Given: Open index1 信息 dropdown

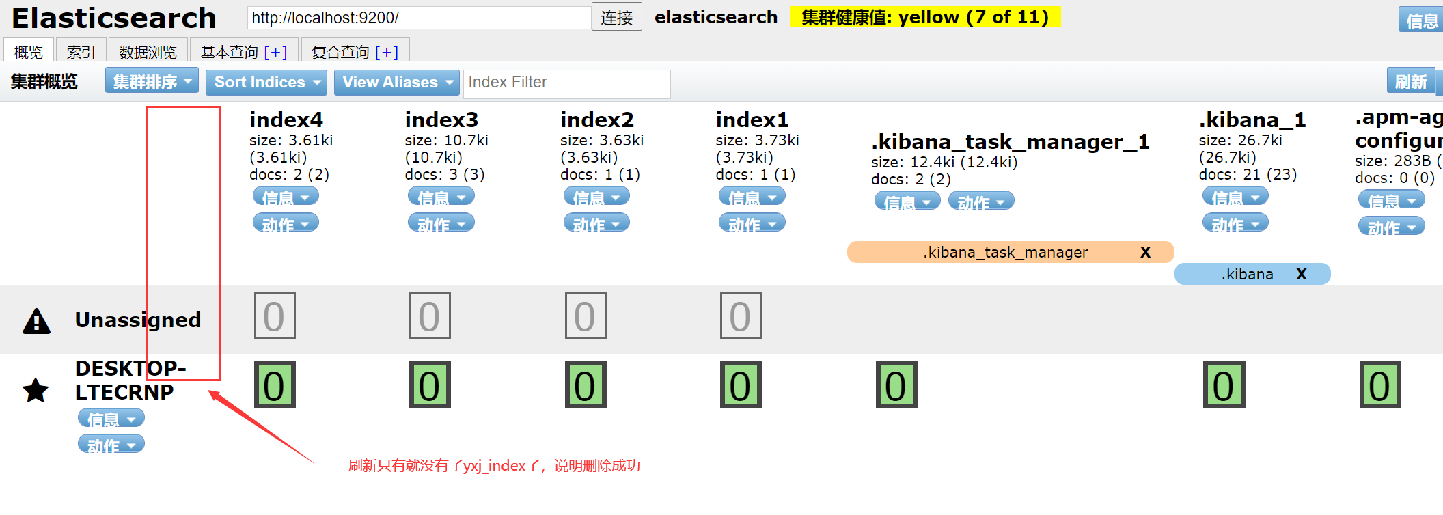Looking at the screenshot, I should [752, 197].
